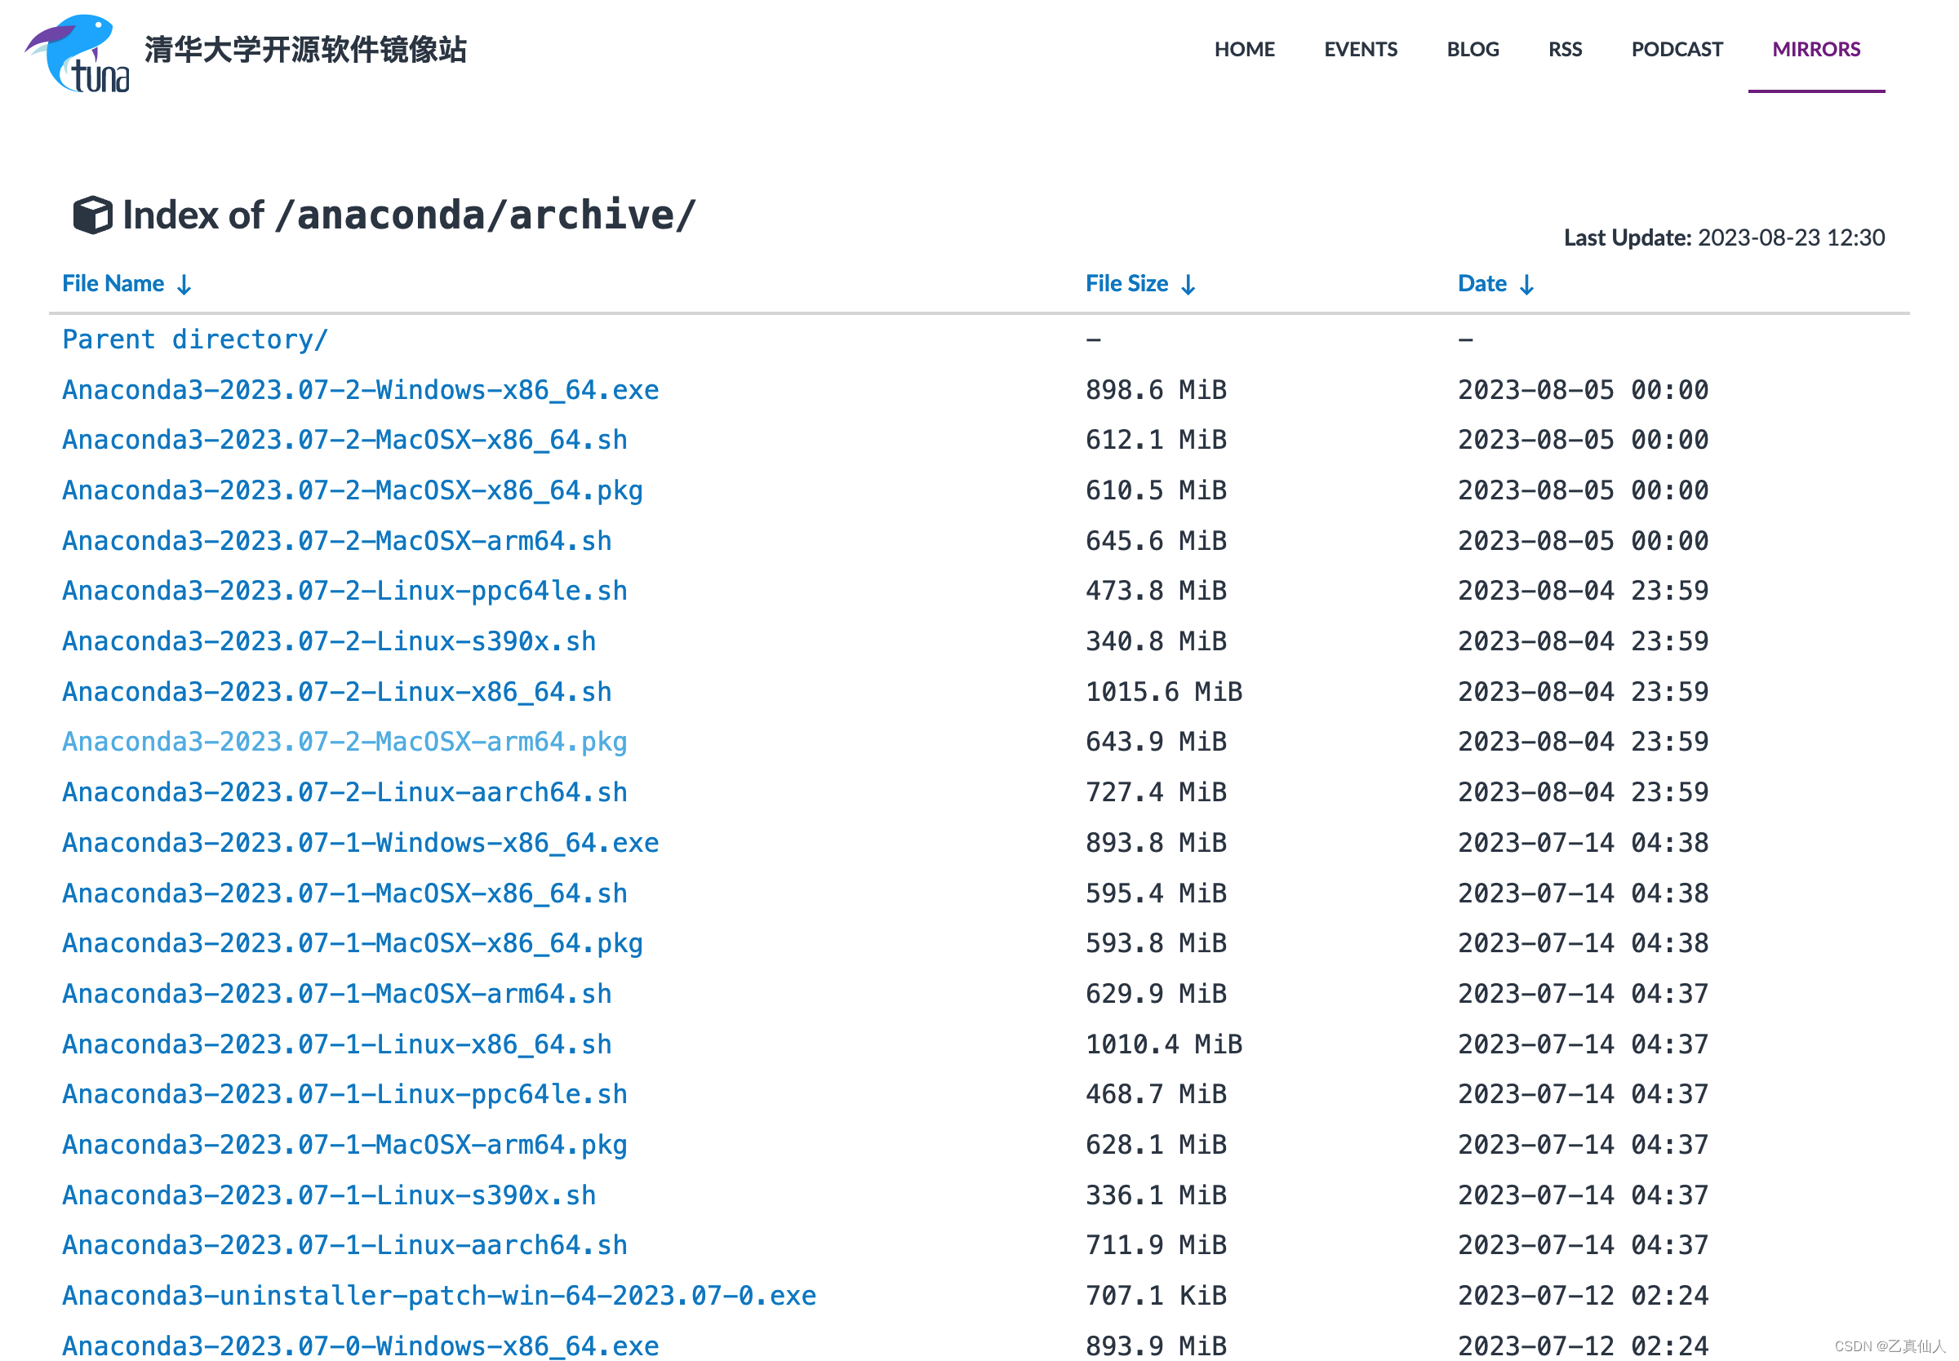Open Parent directory/ link
The height and width of the screenshot is (1361, 1959).
194,339
